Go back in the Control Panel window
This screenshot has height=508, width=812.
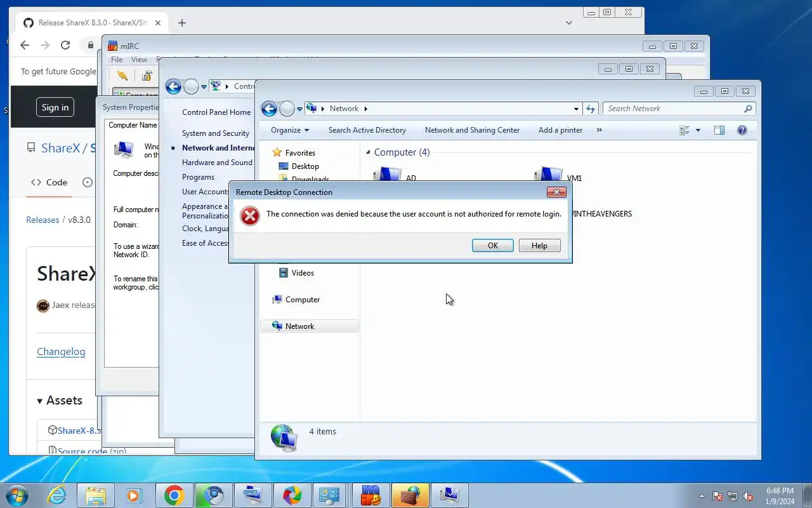pos(173,87)
